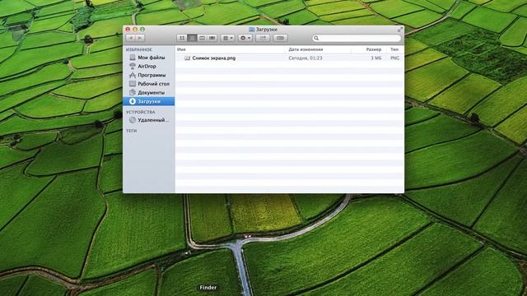Open Программы in the sidebar
The width and height of the screenshot is (527, 296).
[x=148, y=75]
